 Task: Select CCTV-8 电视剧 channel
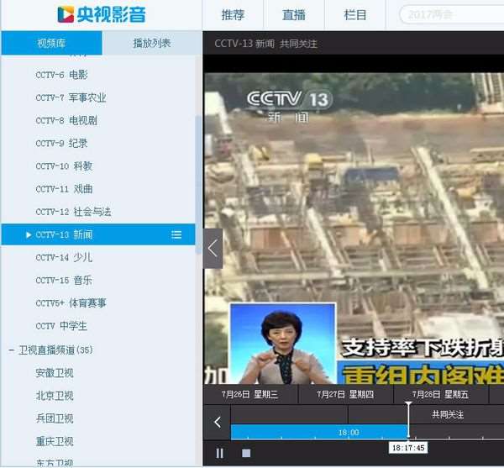[x=66, y=120]
